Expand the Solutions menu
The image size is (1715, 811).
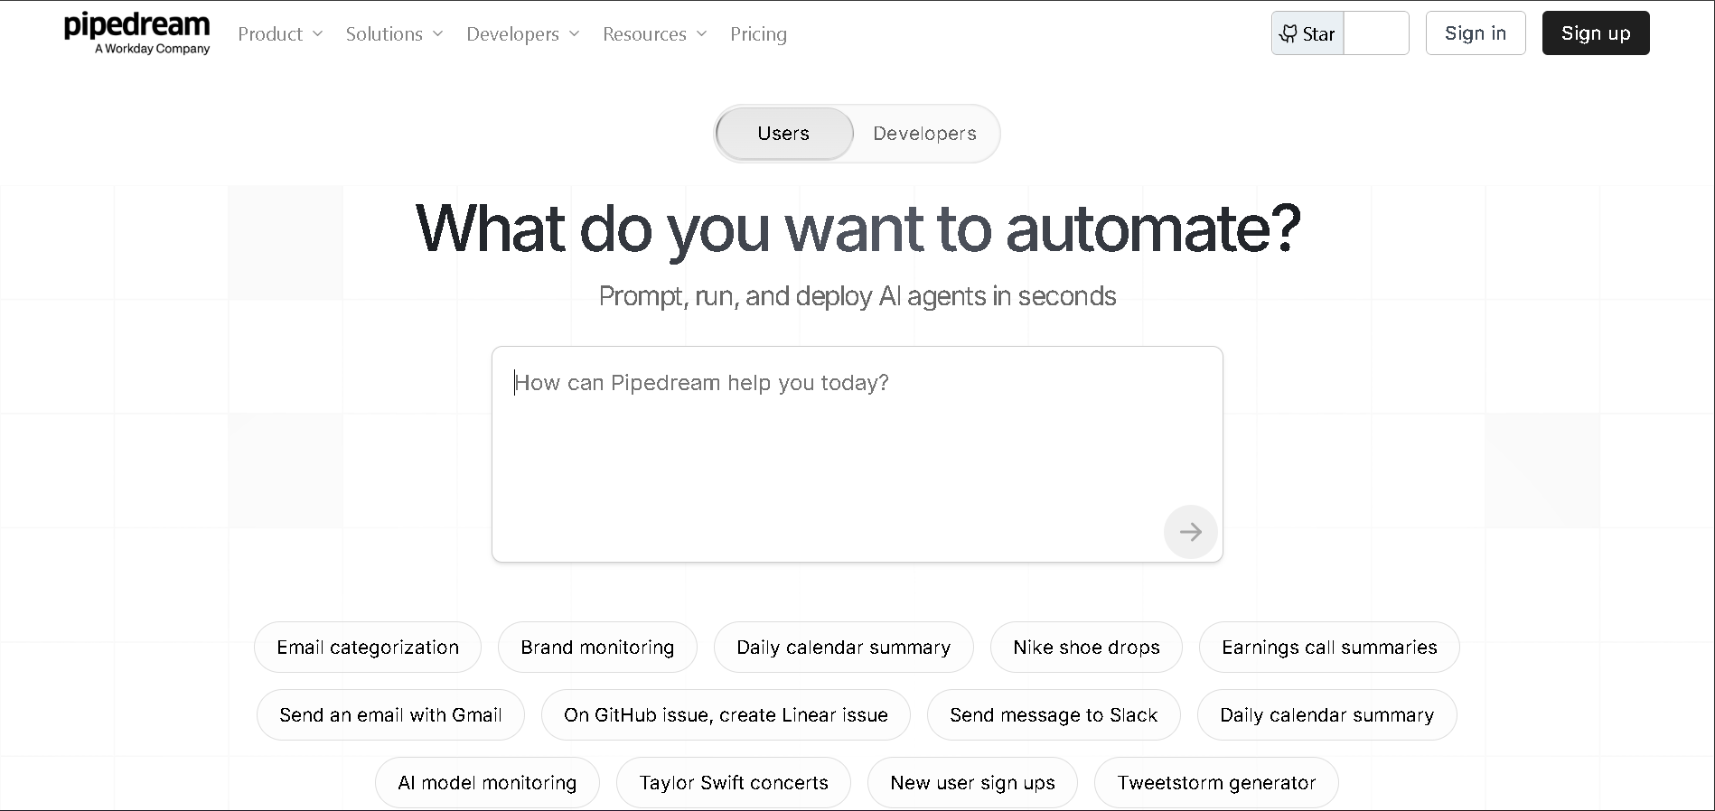(394, 34)
